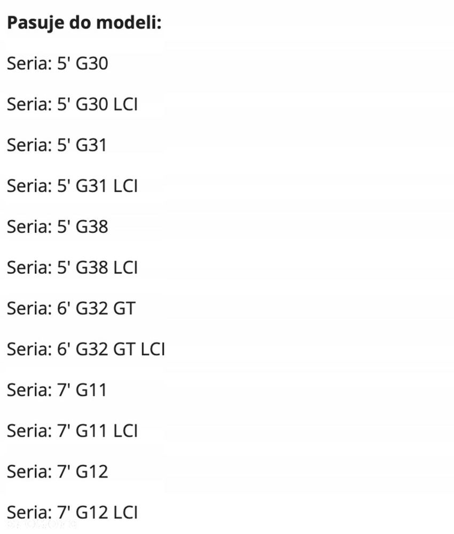The image size is (454, 534).
Task: Click the "Seria: 5' G30 LCI" entry
Action: (72, 105)
